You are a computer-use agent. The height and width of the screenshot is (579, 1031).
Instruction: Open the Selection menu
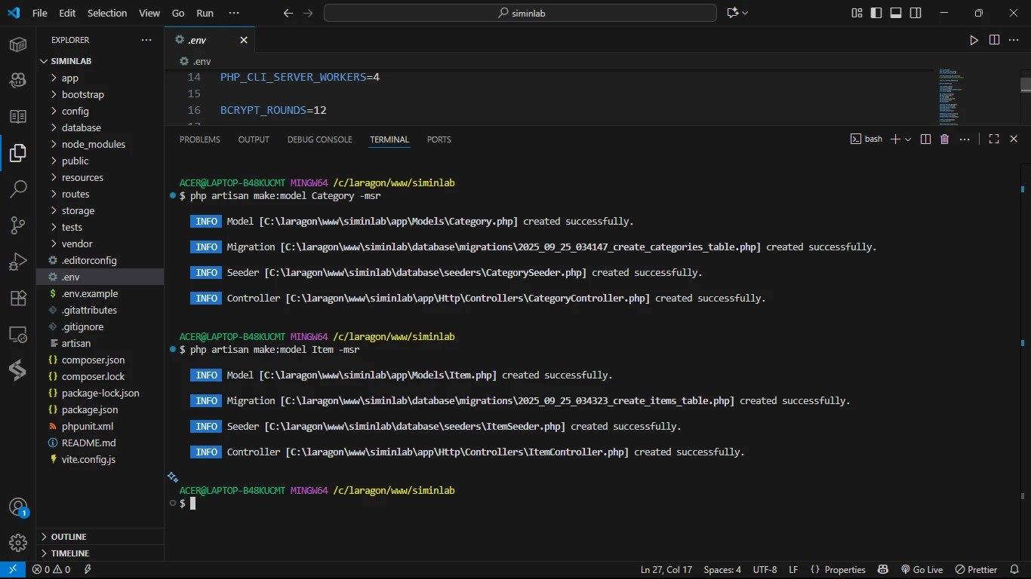click(107, 13)
